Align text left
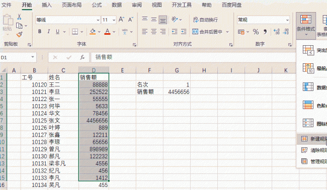This screenshot has height=190, width=327. [145, 32]
